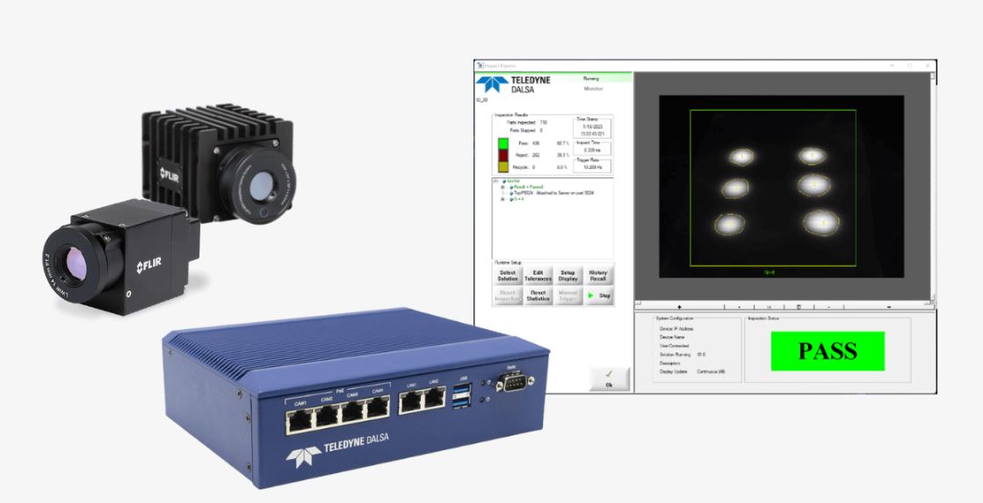Click the small minus icon in image toolbar
The image size is (983, 503).
coord(828,307)
